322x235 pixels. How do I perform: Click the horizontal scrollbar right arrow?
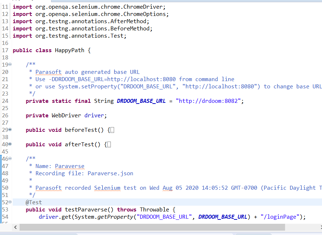pyautogui.click(x=320, y=227)
